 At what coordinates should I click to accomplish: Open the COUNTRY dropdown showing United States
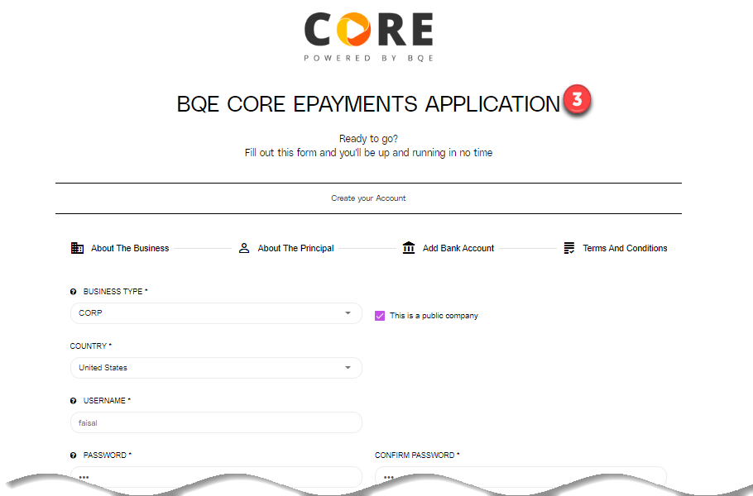pos(216,368)
